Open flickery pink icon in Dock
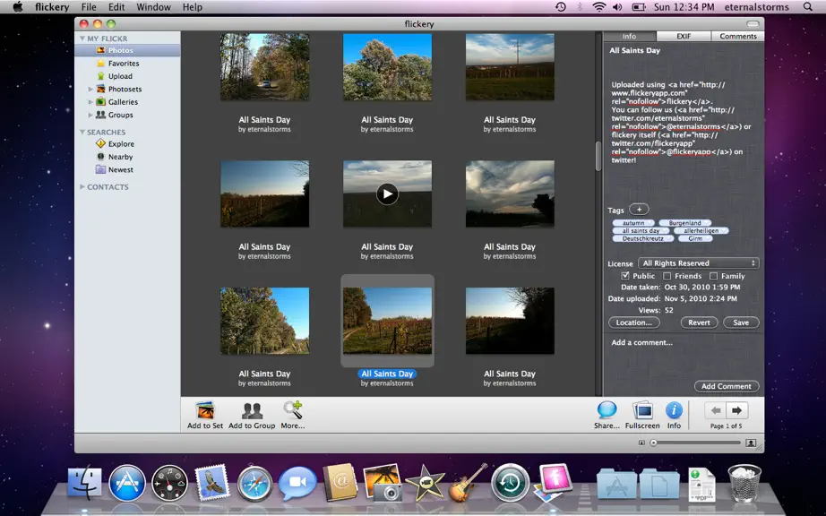Image resolution: width=826 pixels, height=516 pixels. [552, 481]
